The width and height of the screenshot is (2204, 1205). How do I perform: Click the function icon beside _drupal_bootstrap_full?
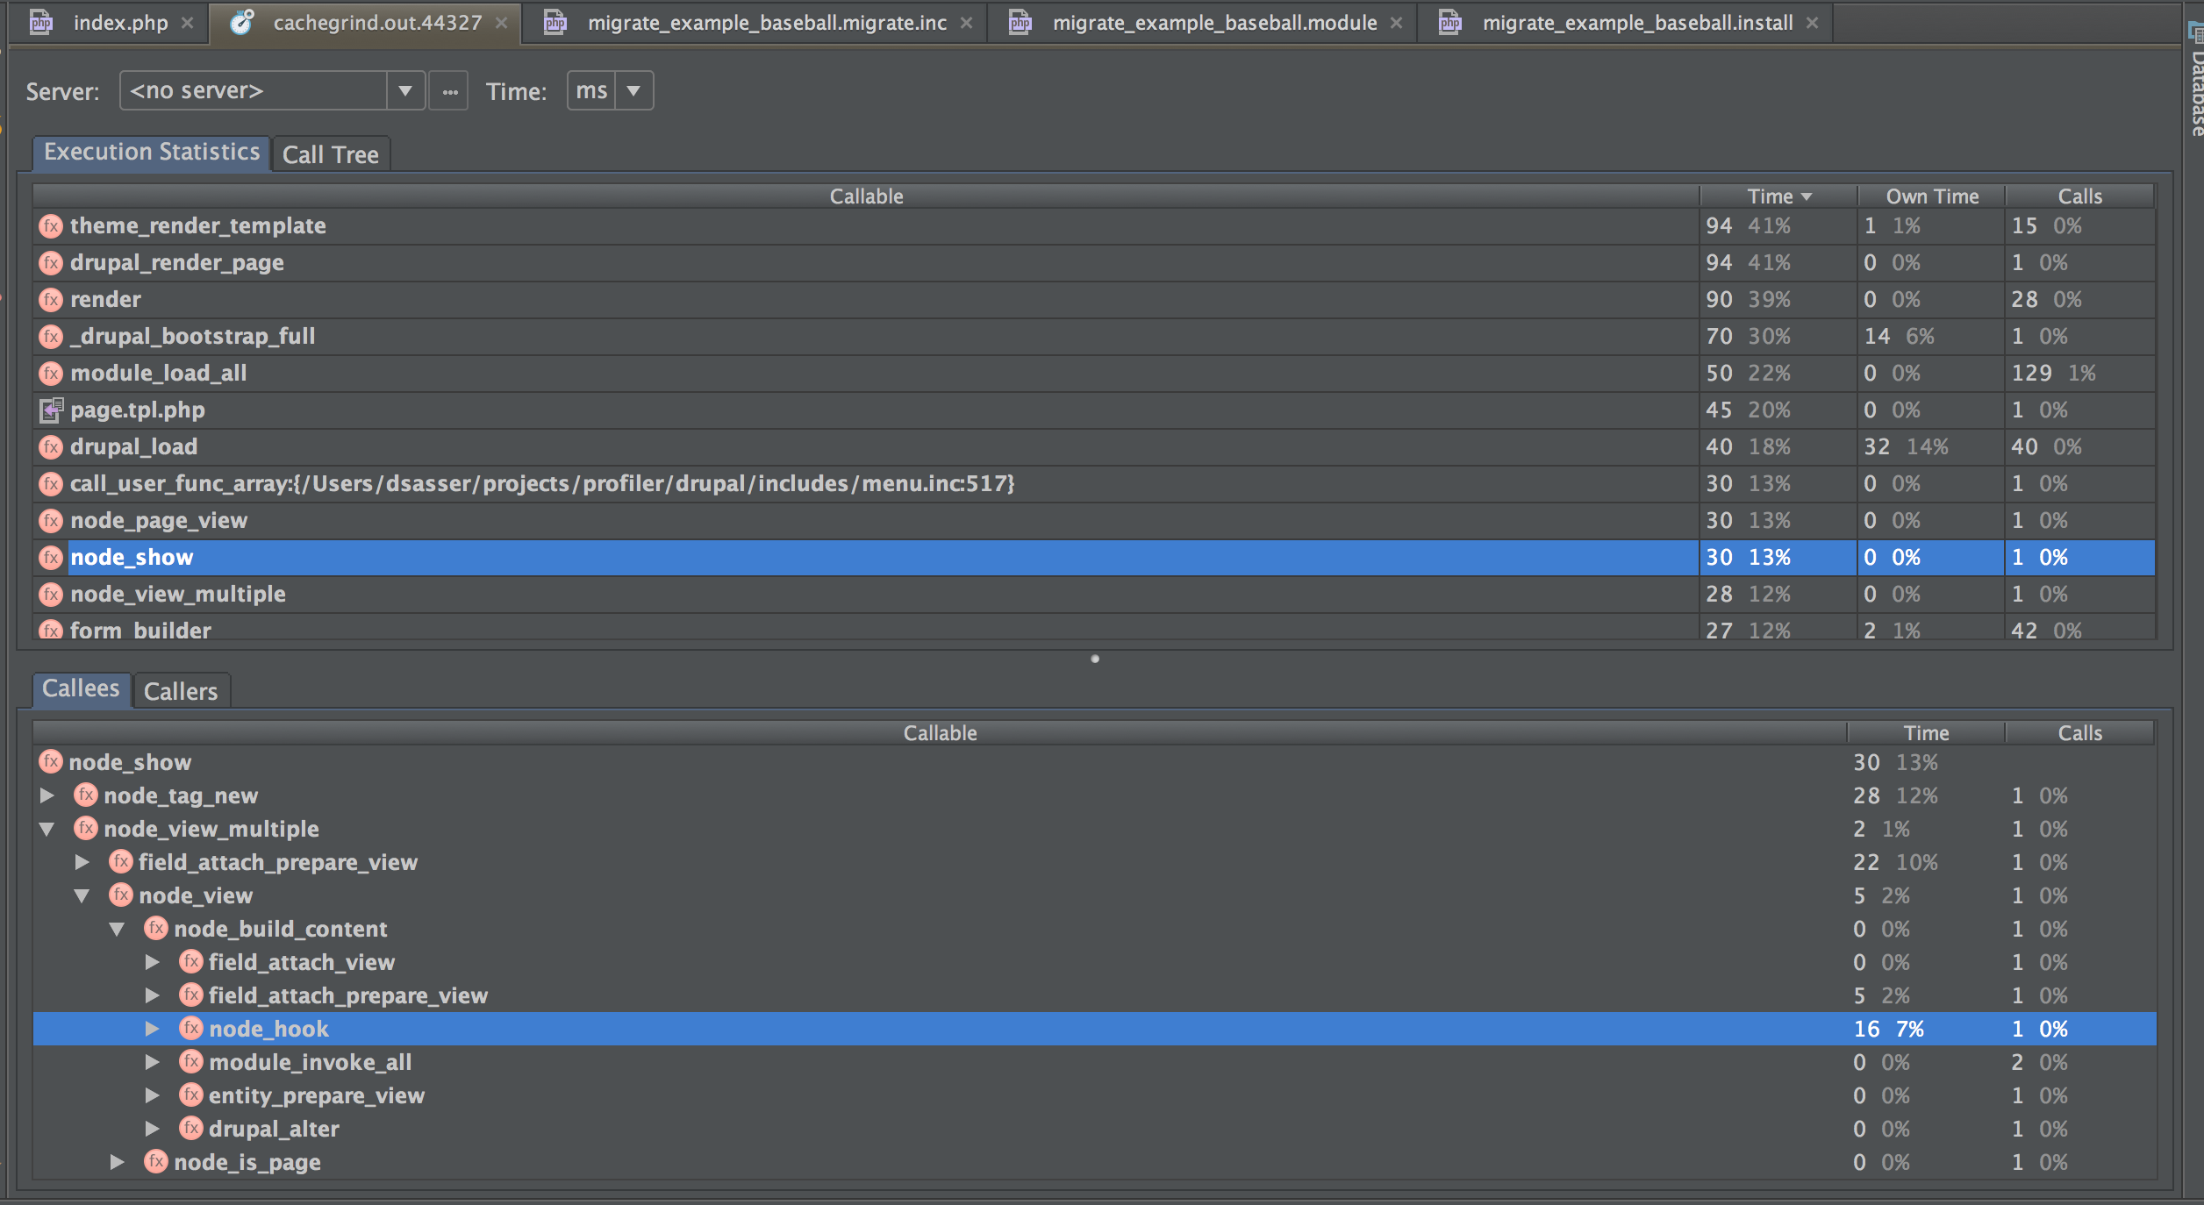(51, 337)
